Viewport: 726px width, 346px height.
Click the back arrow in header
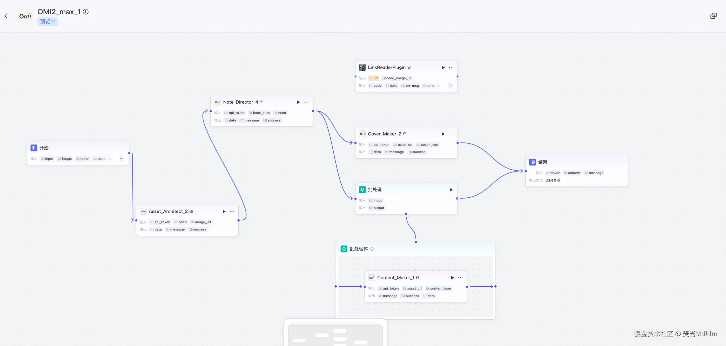point(6,16)
